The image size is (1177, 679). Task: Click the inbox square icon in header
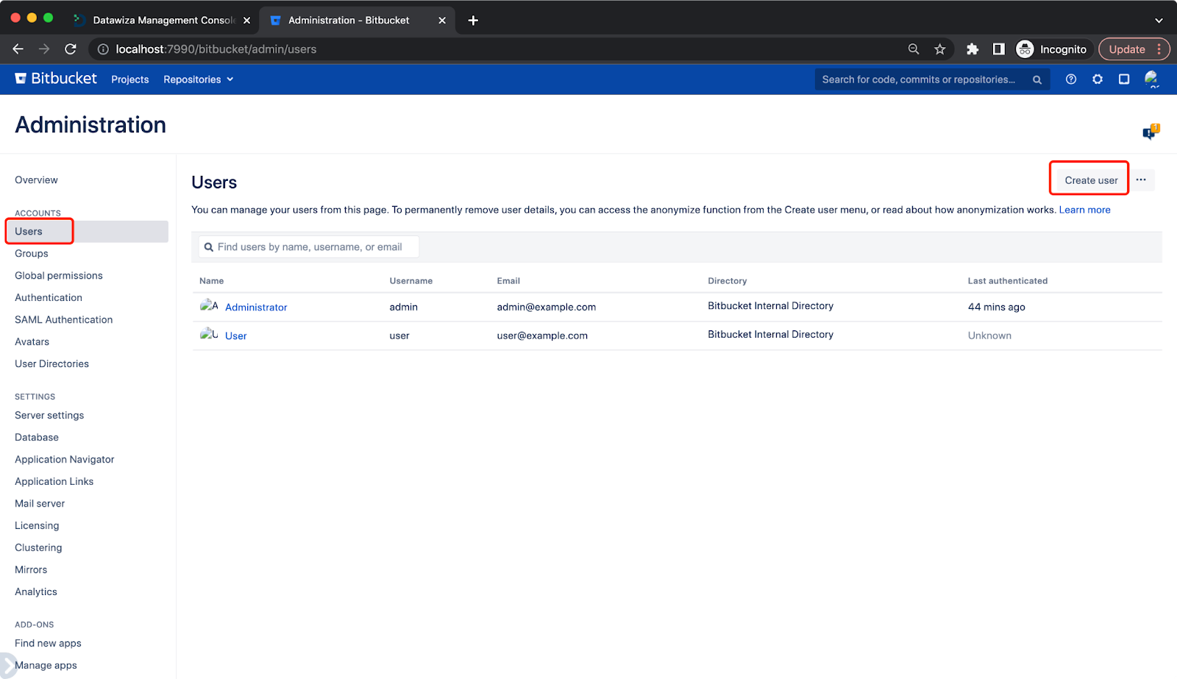click(x=1124, y=79)
